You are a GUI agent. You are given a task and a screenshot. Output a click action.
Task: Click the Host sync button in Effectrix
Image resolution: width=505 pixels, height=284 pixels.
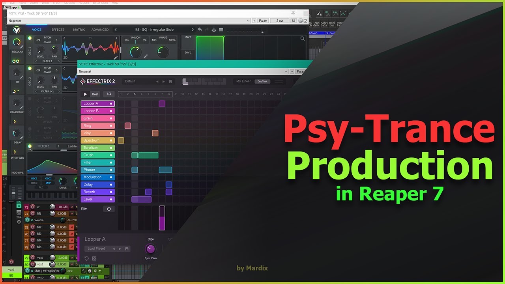pos(95,94)
